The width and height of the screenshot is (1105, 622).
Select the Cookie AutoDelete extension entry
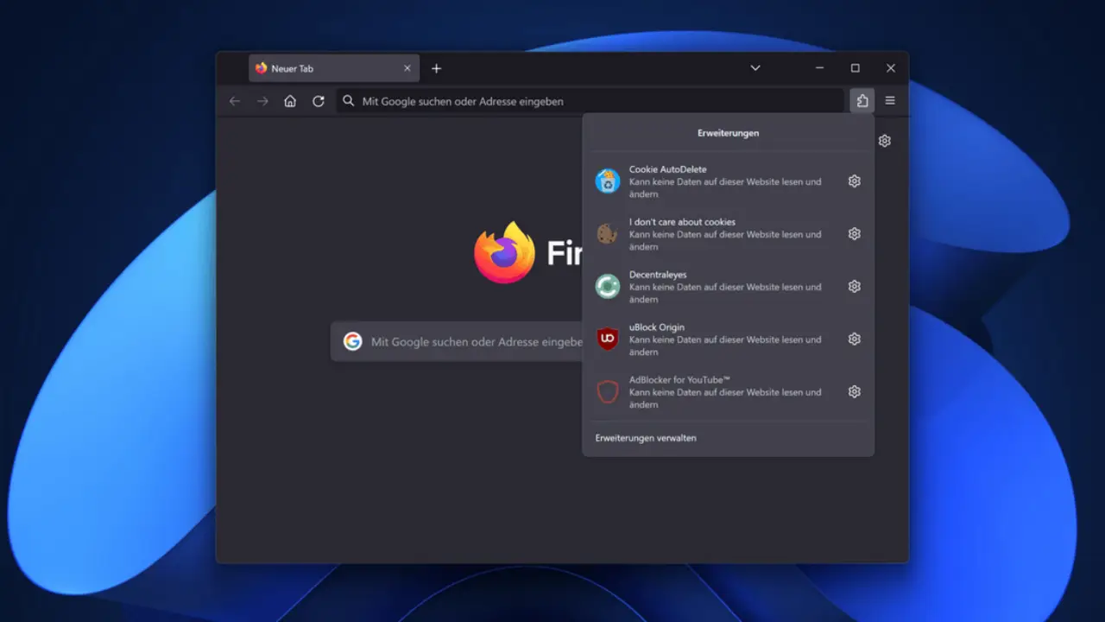click(728, 181)
